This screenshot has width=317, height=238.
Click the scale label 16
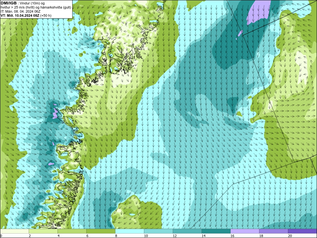[x=232, y=236]
